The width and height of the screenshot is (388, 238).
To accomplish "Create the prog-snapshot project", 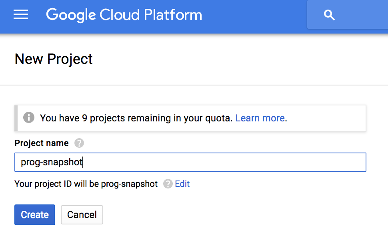I will pyautogui.click(x=35, y=215).
